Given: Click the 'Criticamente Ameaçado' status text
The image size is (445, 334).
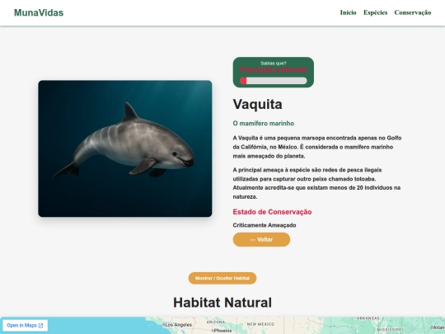Looking at the screenshot, I should click(x=265, y=225).
